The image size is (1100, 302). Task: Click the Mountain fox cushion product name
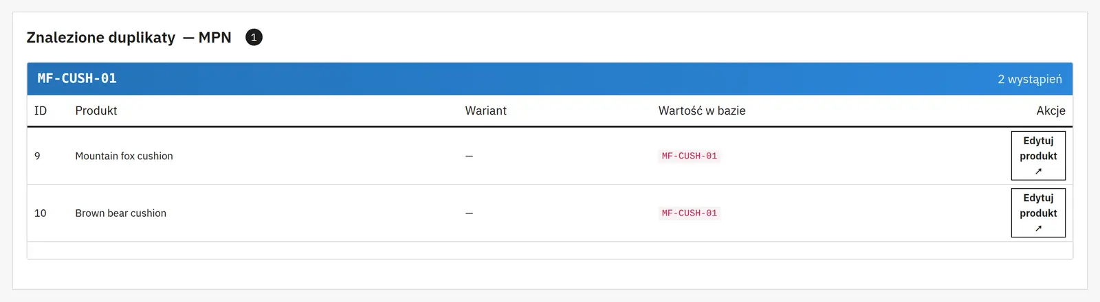(124, 156)
